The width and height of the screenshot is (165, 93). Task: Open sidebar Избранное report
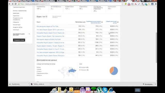click(x=16, y=22)
